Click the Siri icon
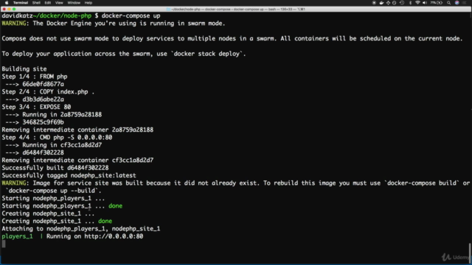 click(x=457, y=3)
